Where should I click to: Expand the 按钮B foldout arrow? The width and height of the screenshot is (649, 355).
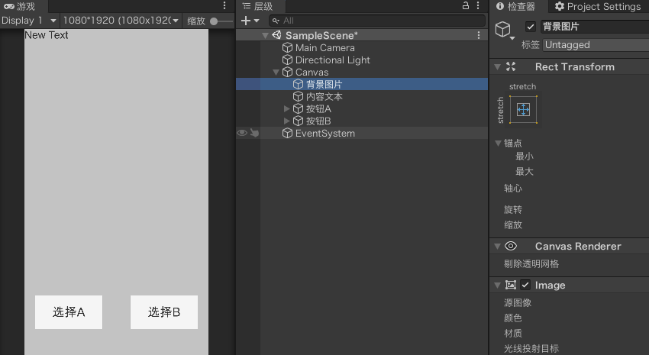tap(286, 121)
